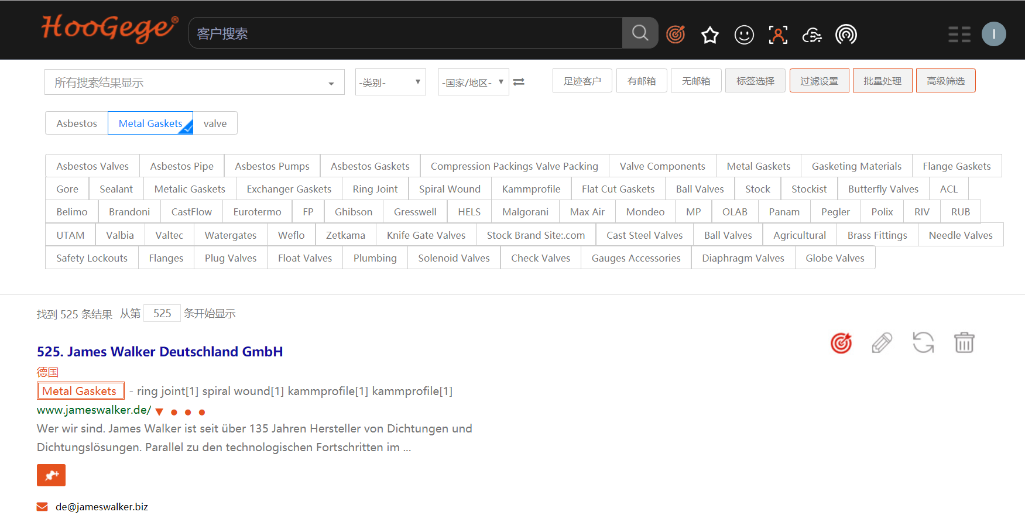Open the cloud sync icon
Image resolution: width=1025 pixels, height=522 pixels.
pyautogui.click(x=812, y=35)
